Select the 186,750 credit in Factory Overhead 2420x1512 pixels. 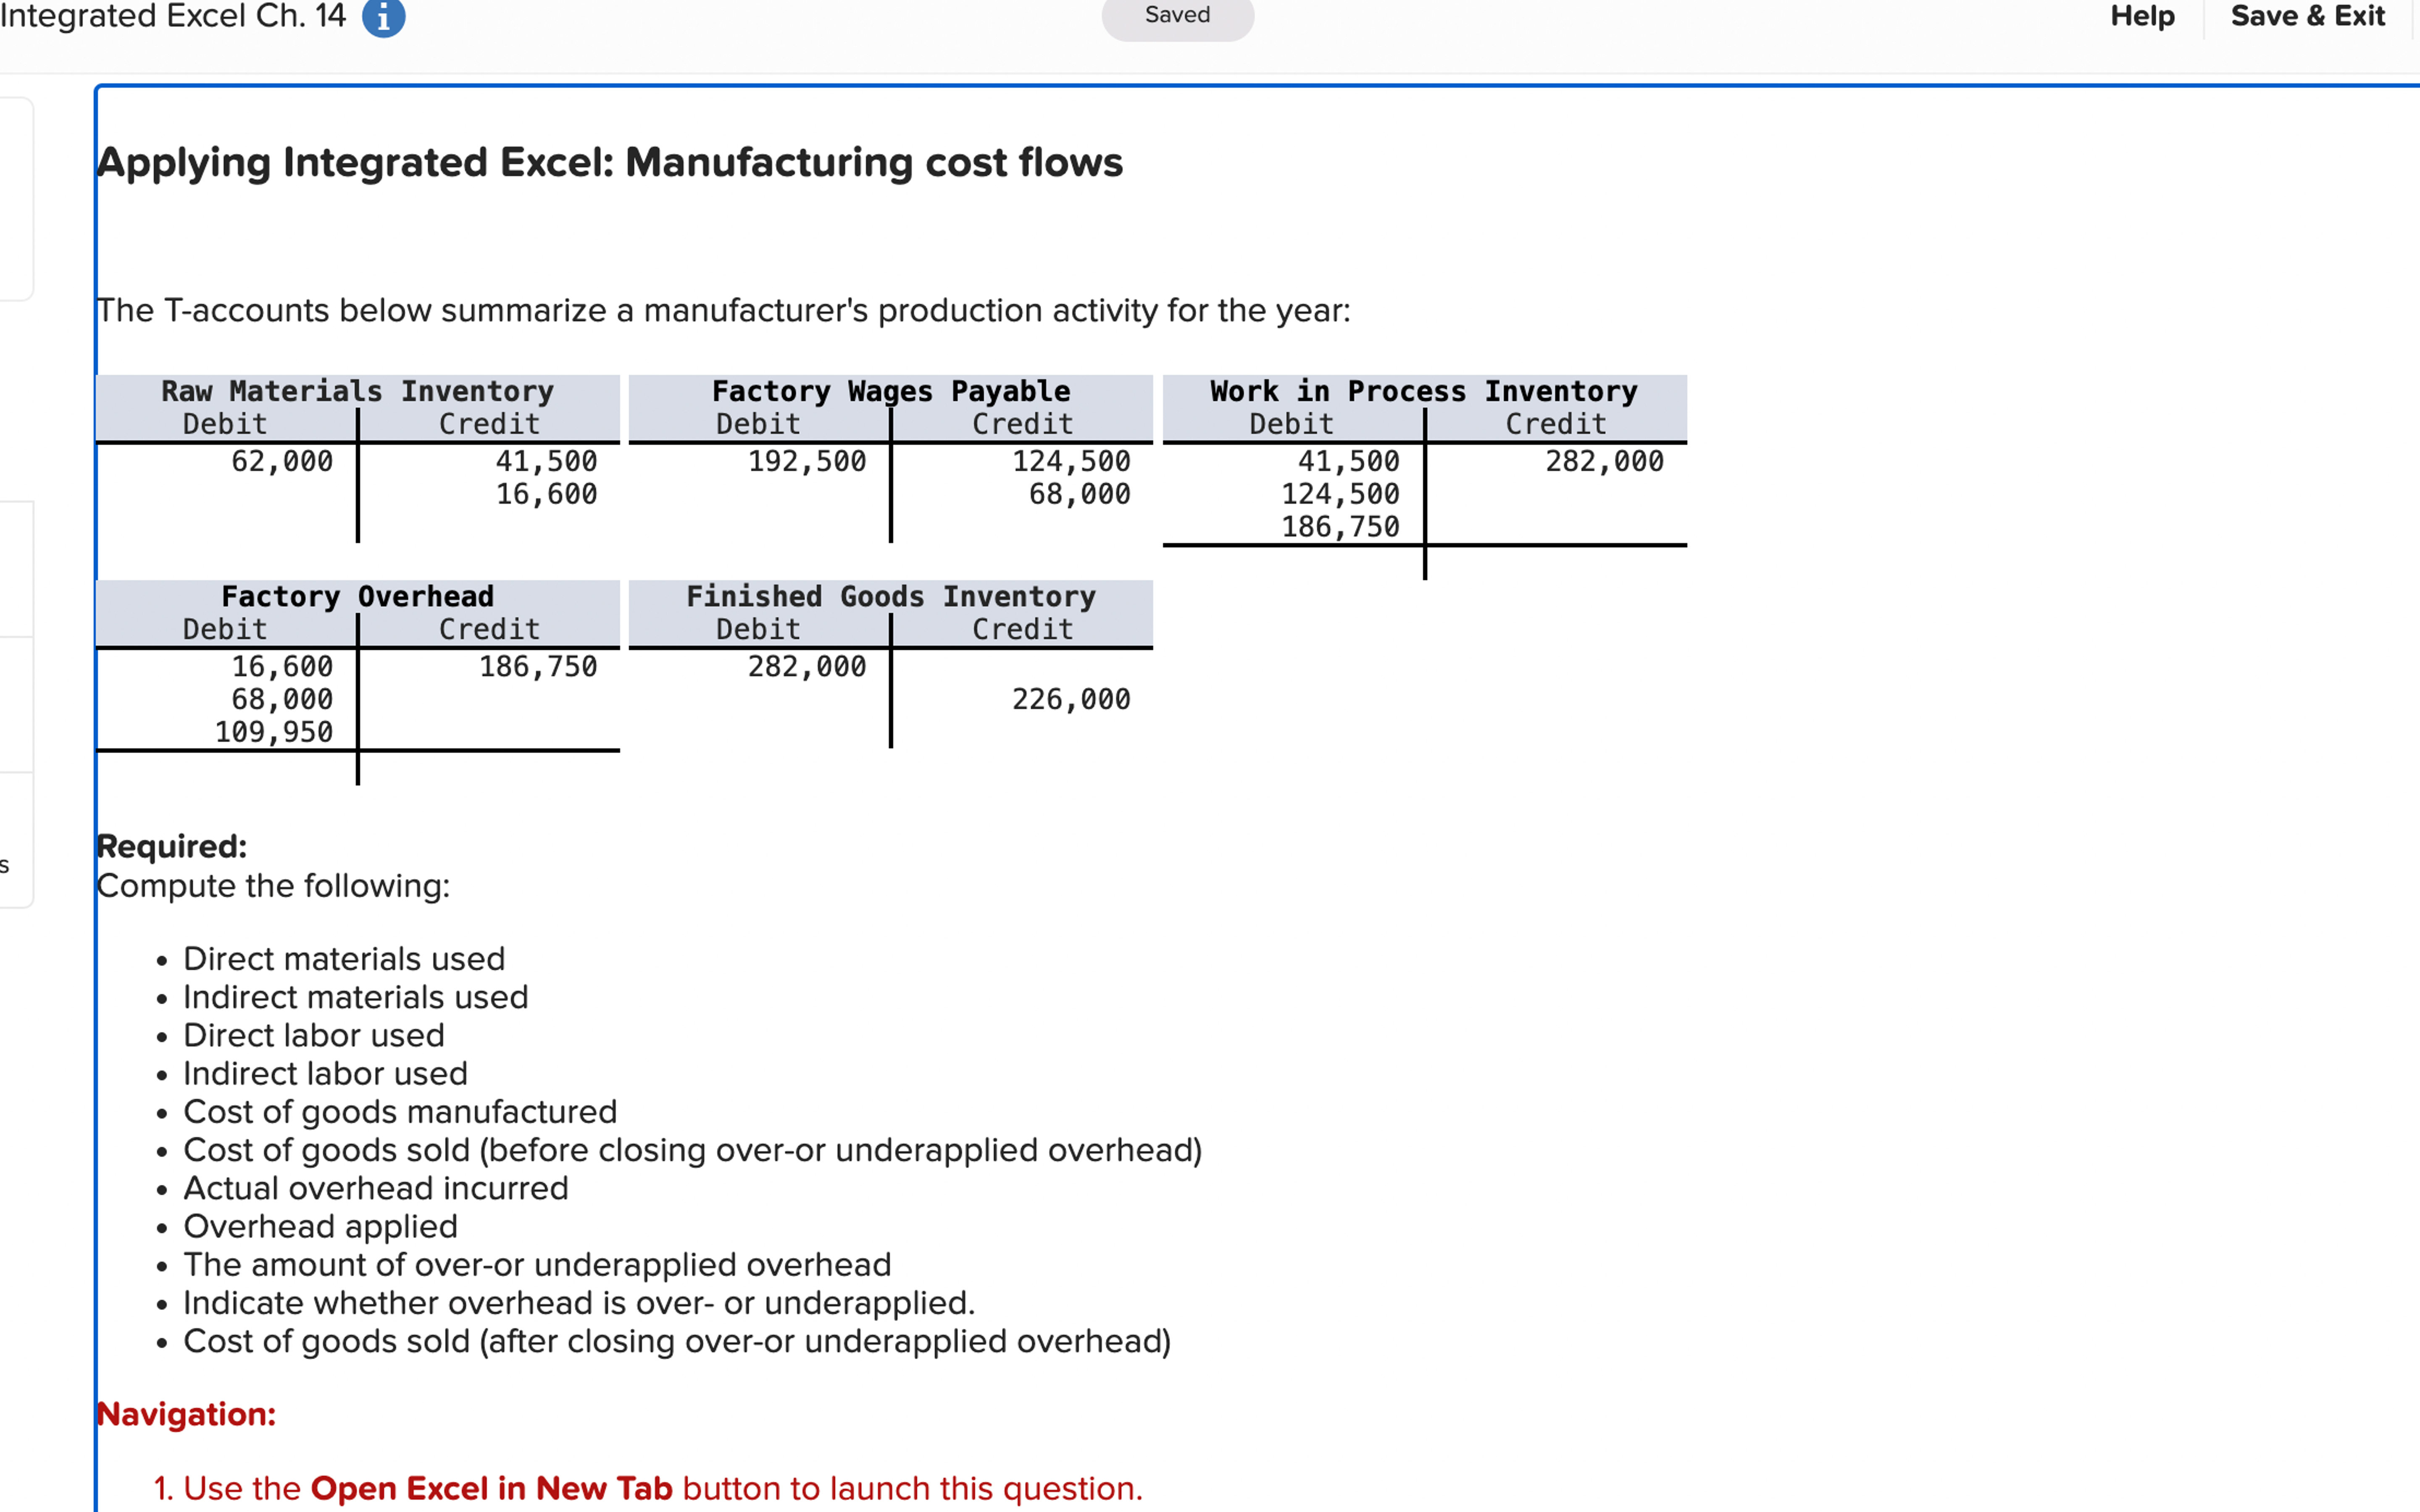[538, 666]
